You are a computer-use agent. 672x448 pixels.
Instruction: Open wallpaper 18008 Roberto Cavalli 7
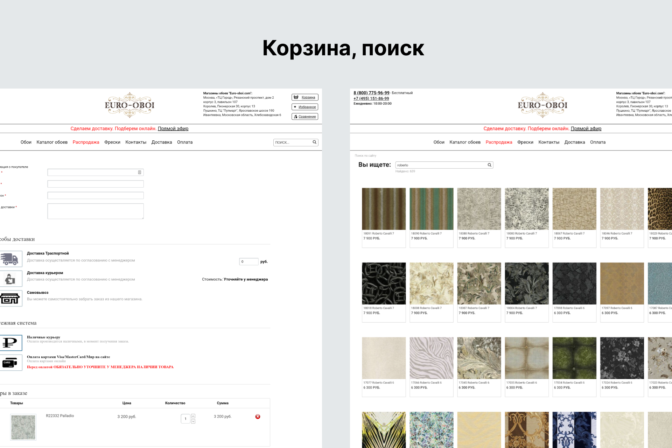pyautogui.click(x=432, y=292)
